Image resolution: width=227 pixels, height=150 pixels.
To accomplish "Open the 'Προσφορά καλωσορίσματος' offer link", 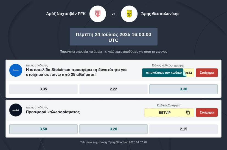I will point(53,112).
